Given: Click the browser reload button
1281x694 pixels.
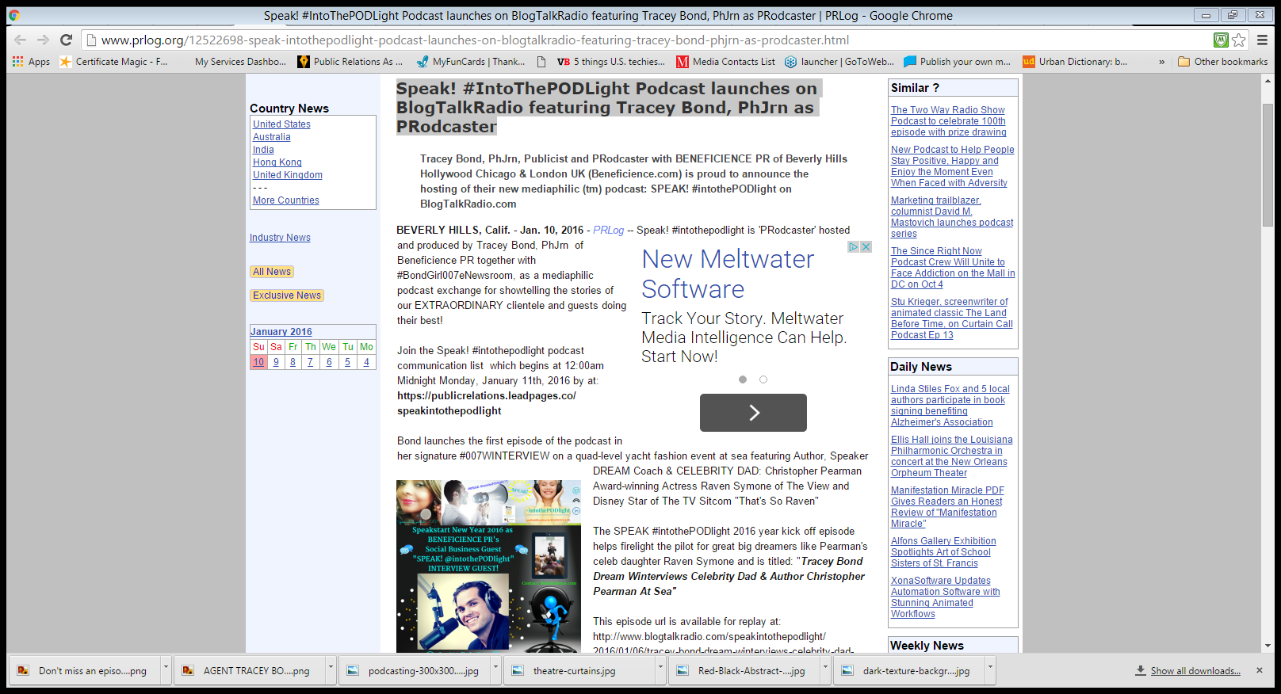Looking at the screenshot, I should pos(67,40).
